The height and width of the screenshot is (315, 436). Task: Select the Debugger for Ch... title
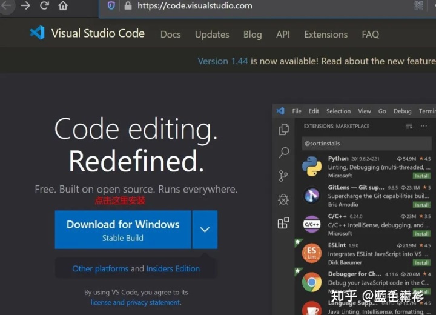(x=354, y=274)
